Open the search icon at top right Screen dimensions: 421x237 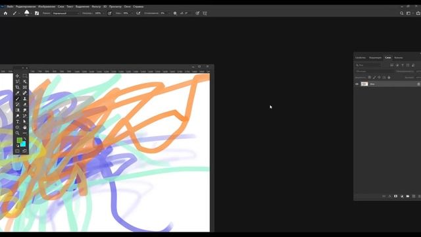pos(402,13)
